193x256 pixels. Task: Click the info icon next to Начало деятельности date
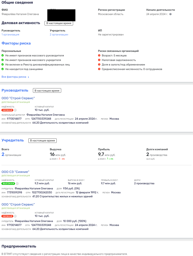[x=171, y=14]
